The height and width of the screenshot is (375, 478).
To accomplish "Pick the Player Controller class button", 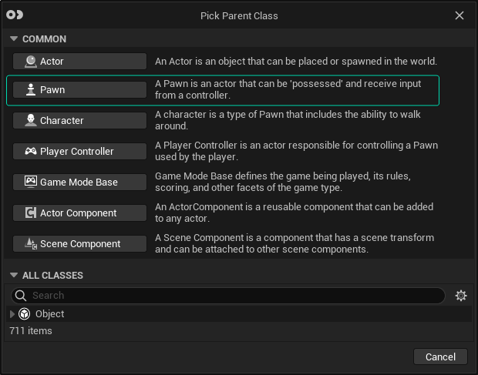I will pyautogui.click(x=79, y=151).
